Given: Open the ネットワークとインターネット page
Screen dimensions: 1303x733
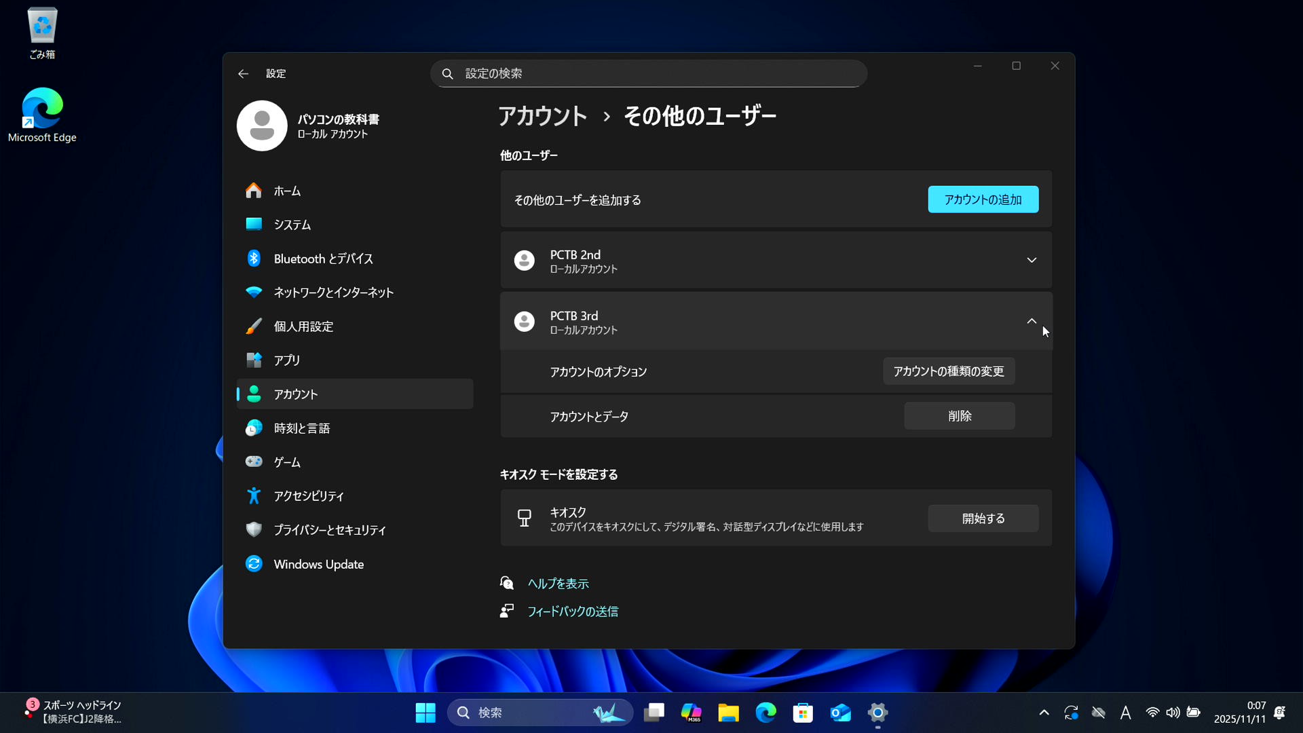Looking at the screenshot, I should point(333,293).
